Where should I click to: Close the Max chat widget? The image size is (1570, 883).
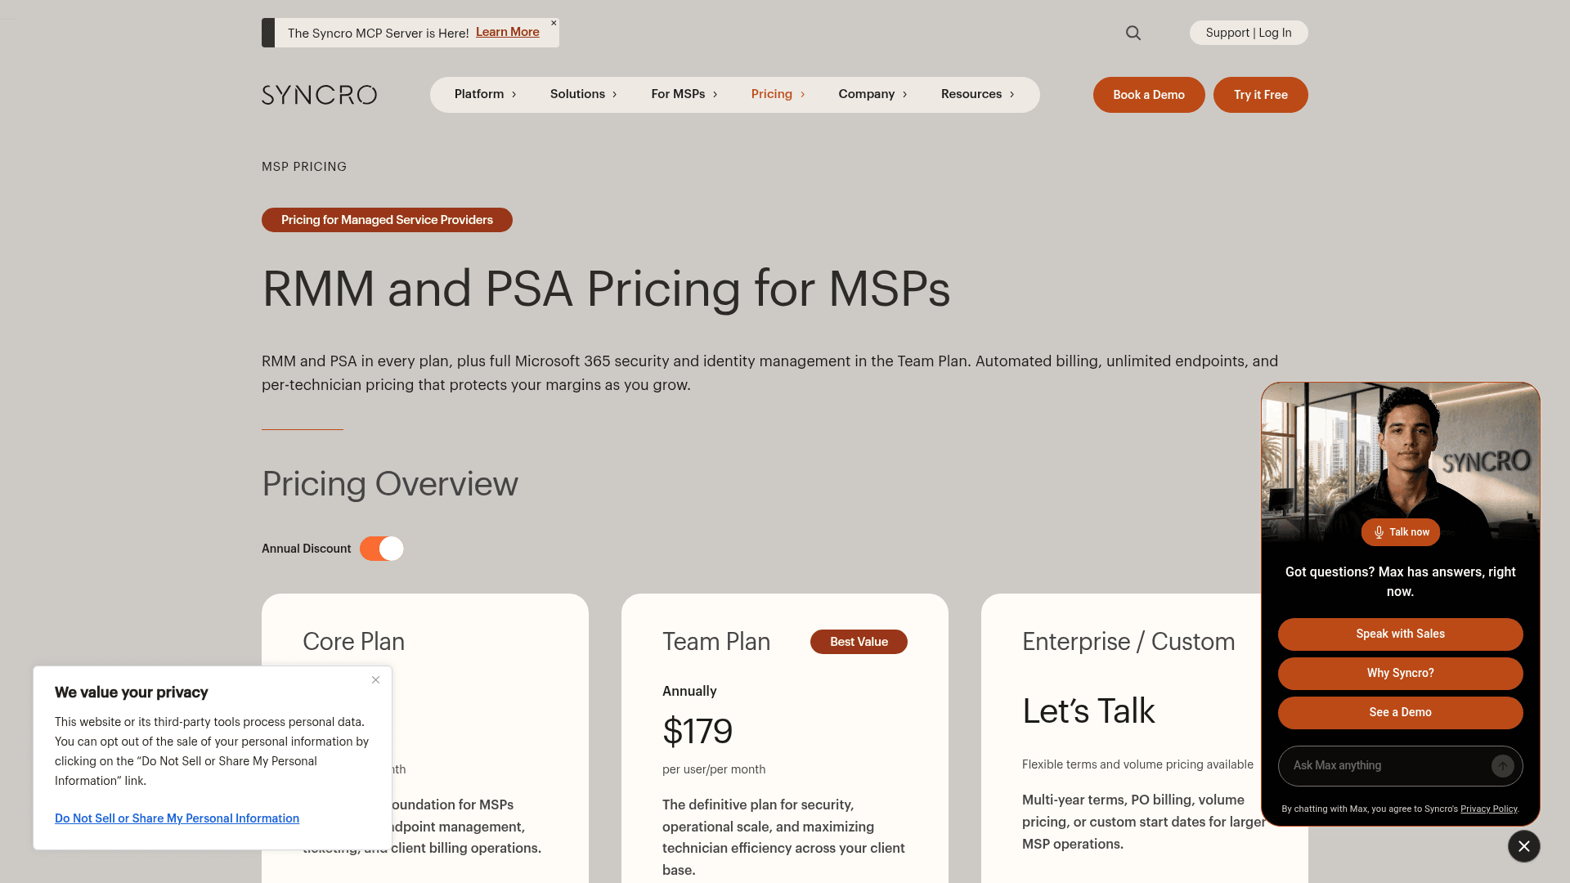coord(1523,846)
